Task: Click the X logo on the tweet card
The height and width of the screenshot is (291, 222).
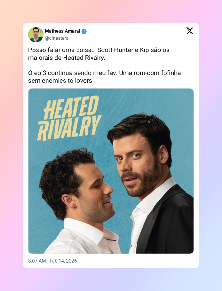Action: point(190,31)
